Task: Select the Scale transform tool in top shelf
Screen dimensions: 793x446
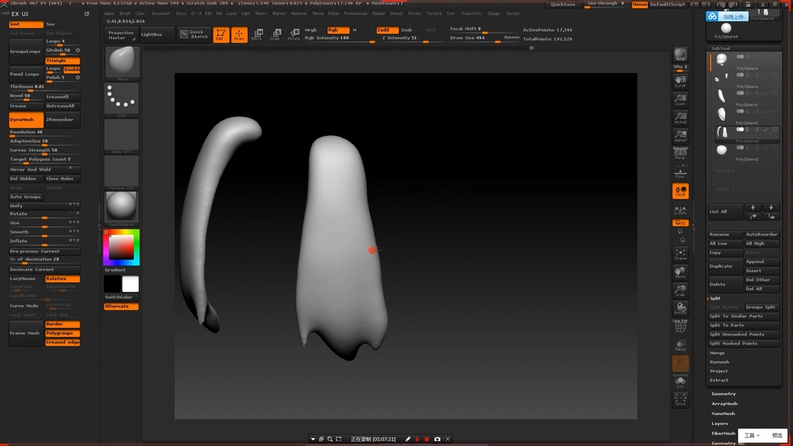Action: (275, 35)
